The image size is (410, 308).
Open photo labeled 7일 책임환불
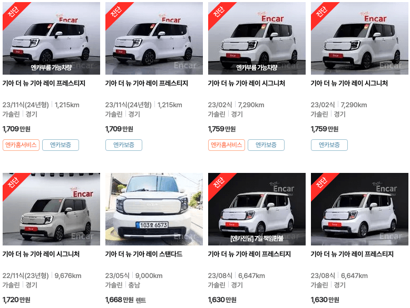(x=257, y=209)
